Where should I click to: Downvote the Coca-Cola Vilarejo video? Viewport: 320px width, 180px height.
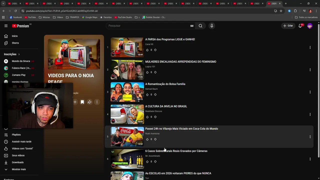tap(155, 139)
